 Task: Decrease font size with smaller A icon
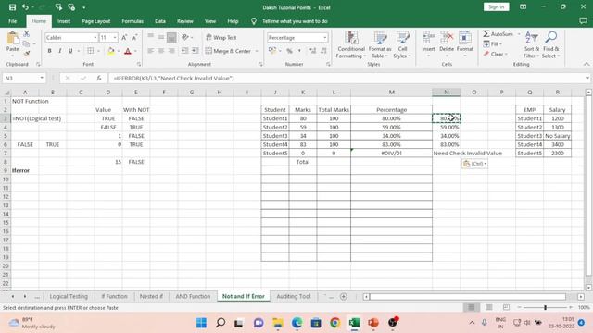click(134, 37)
